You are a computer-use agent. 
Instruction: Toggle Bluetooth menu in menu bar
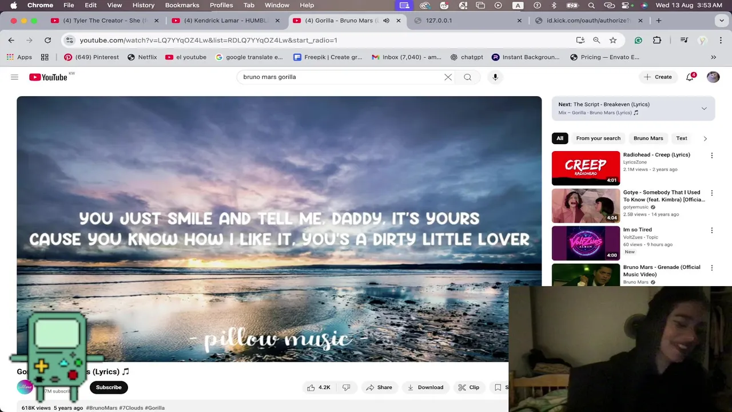(554, 5)
